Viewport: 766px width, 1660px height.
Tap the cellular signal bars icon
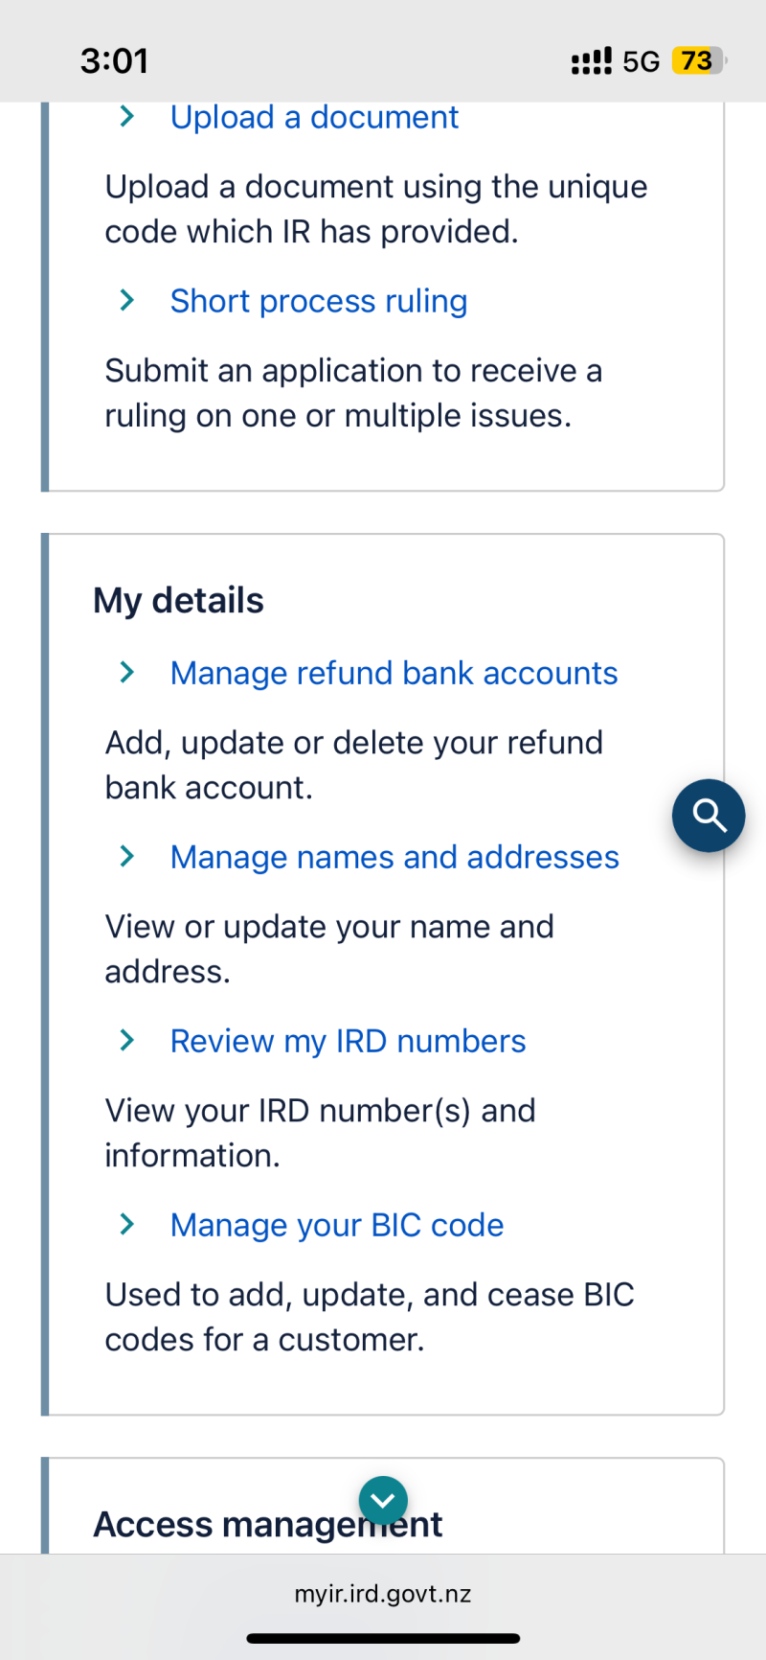pos(591,62)
